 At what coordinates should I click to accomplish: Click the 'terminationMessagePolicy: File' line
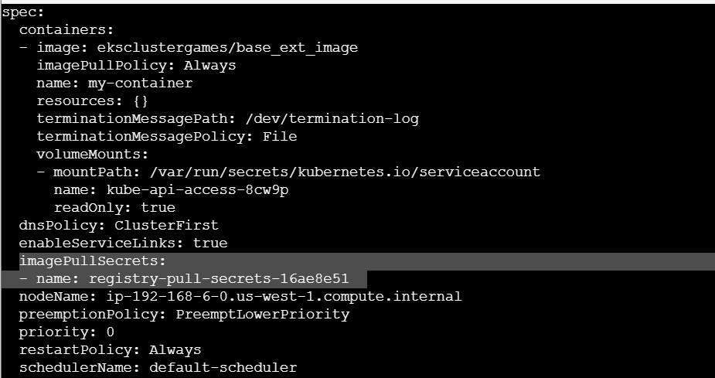(166, 137)
